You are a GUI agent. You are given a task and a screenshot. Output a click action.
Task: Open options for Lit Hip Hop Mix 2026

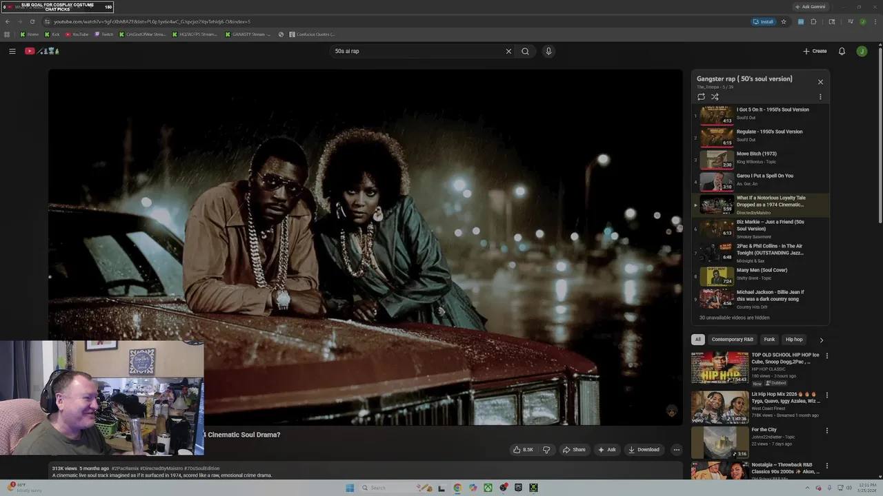click(x=827, y=395)
